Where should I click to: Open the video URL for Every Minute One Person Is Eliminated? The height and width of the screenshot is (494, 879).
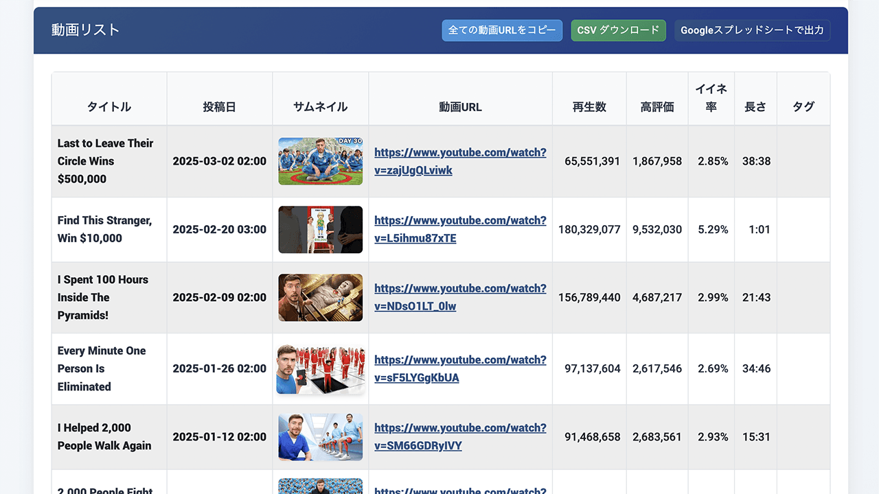(460, 368)
